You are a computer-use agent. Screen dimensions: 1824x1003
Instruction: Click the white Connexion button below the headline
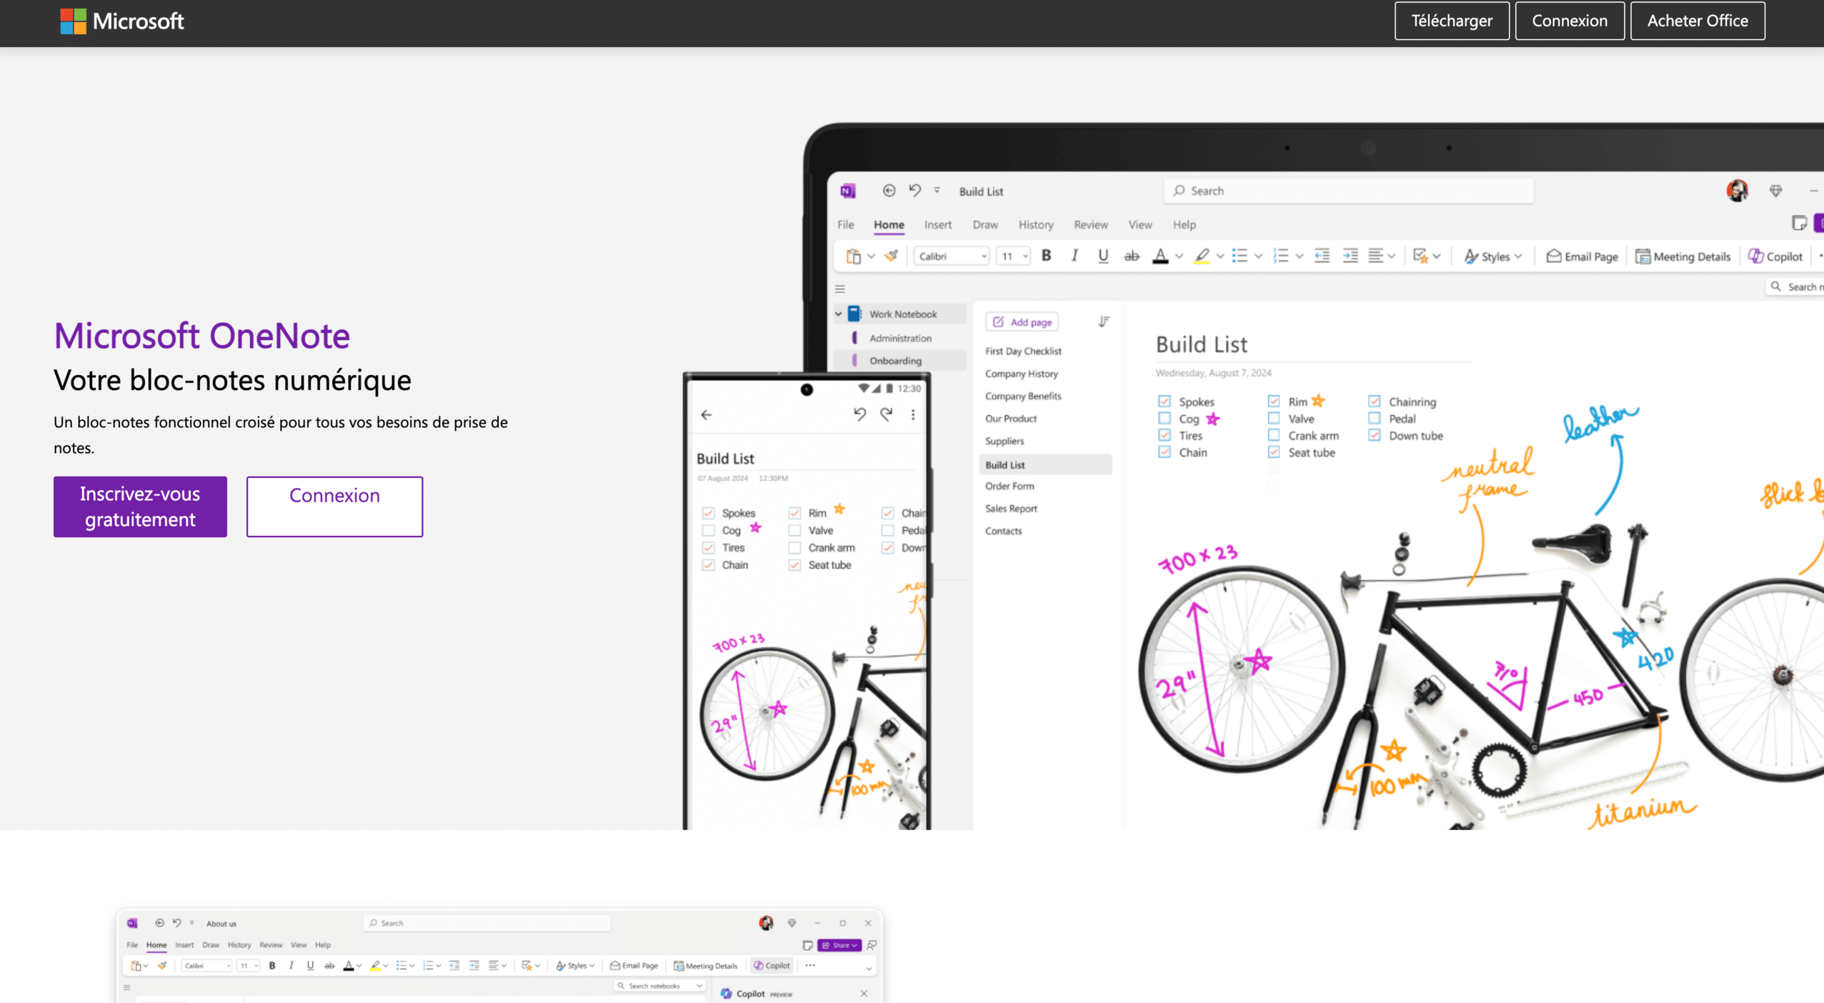[x=334, y=507]
